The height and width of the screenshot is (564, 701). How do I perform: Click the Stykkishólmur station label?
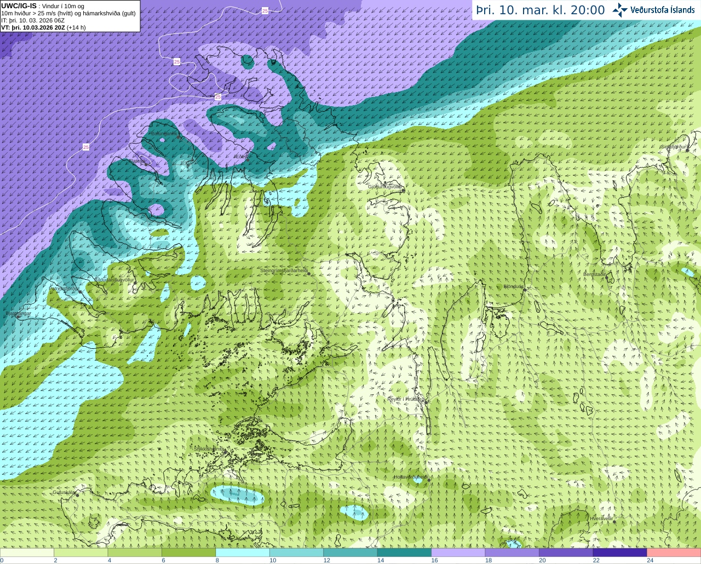[x=209, y=448]
